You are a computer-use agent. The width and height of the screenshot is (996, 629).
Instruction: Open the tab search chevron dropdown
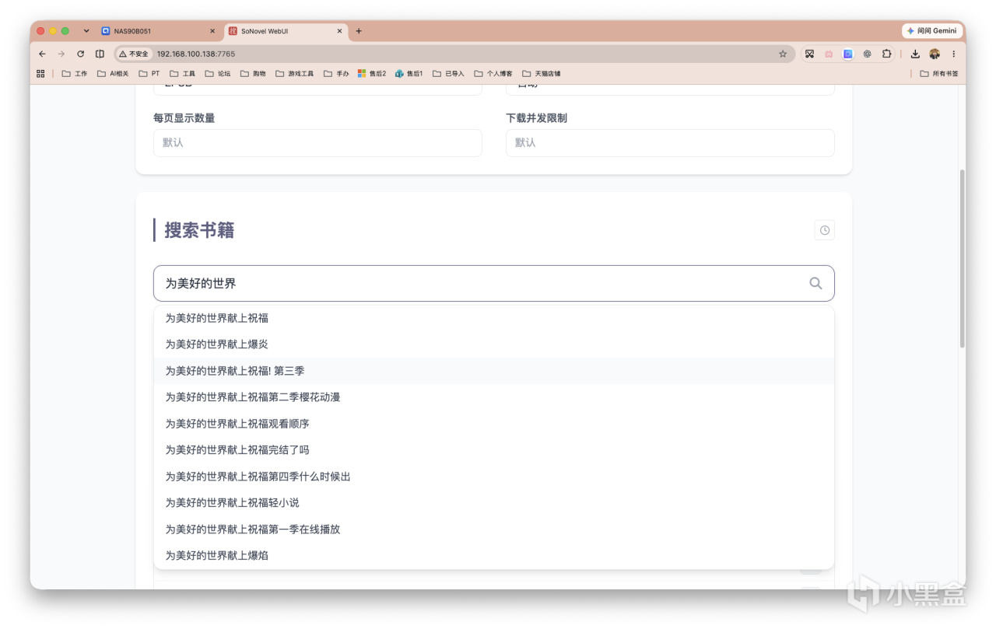click(x=86, y=31)
